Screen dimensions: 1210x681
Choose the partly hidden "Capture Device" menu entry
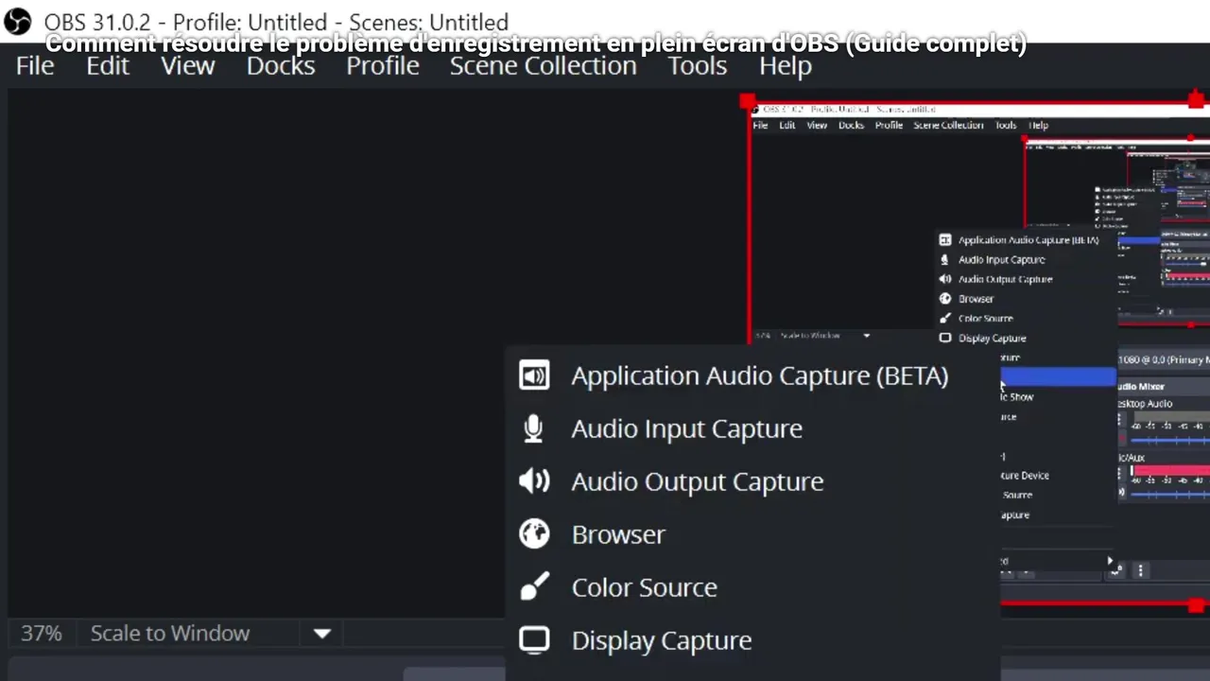(1025, 476)
